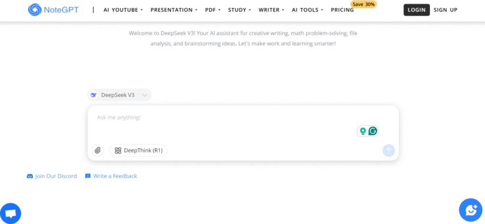The width and height of the screenshot is (485, 224).
Task: Open the Write a Feedback link
Action: 115,176
